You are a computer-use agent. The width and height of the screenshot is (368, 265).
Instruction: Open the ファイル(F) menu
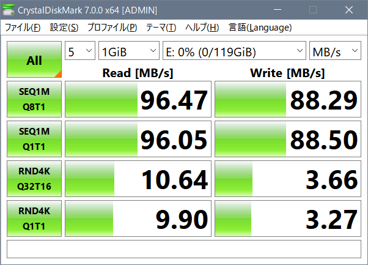[x=23, y=28]
